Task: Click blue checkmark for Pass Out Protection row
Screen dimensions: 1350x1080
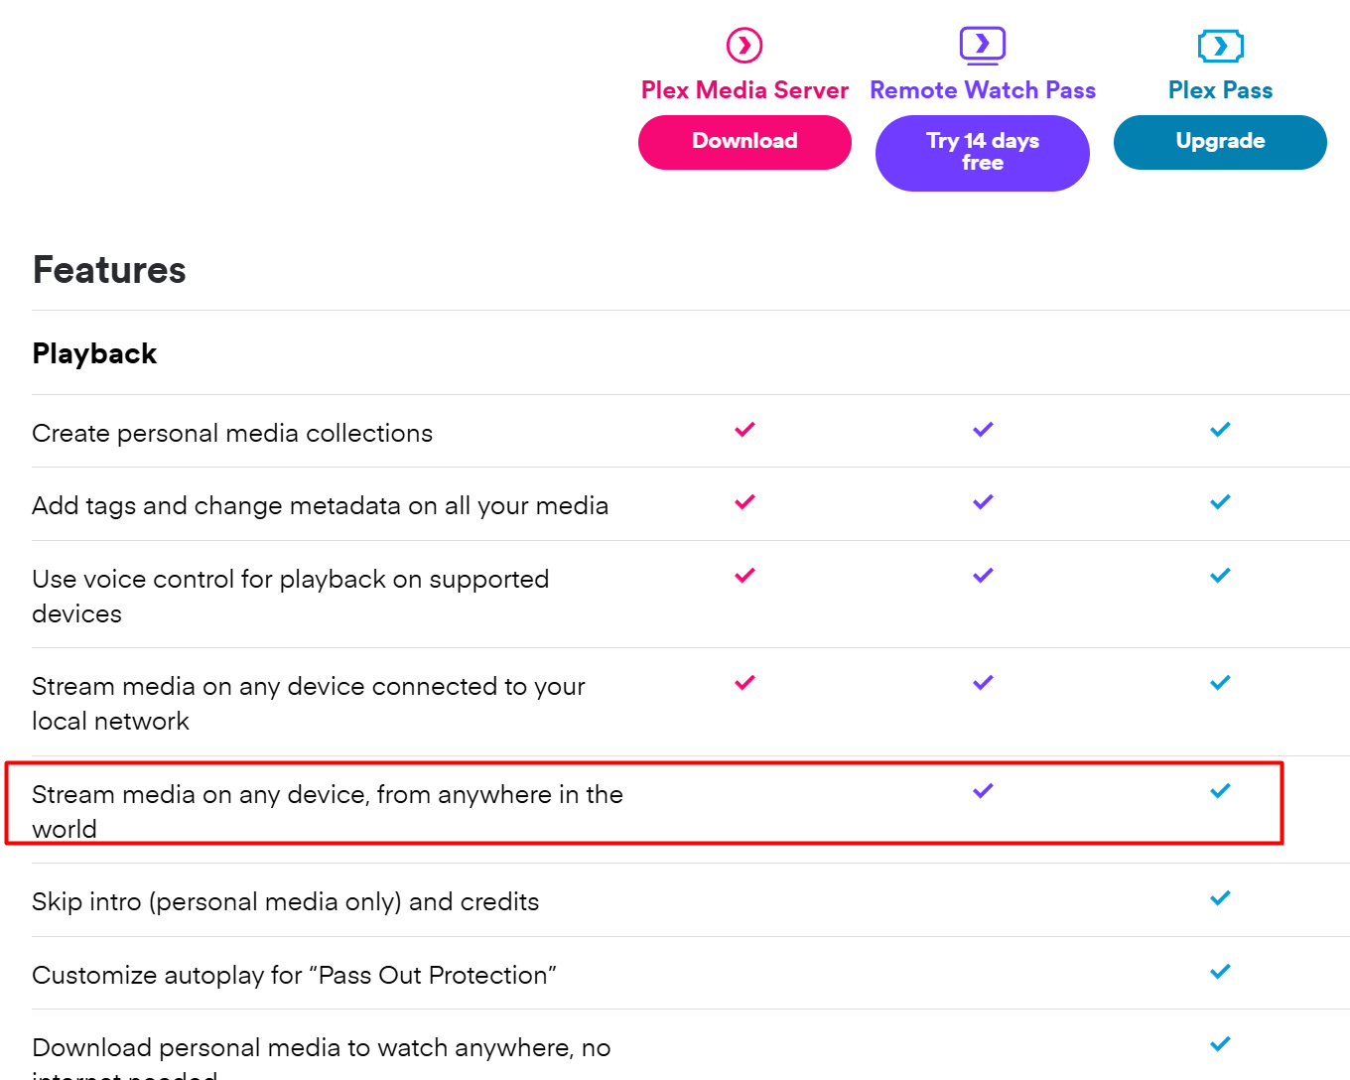Action: 1220,972
